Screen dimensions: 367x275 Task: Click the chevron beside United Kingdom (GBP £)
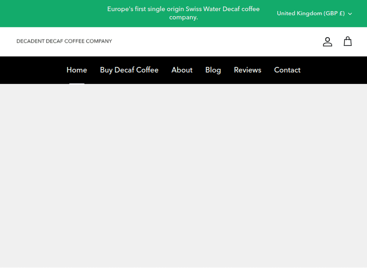(350, 14)
